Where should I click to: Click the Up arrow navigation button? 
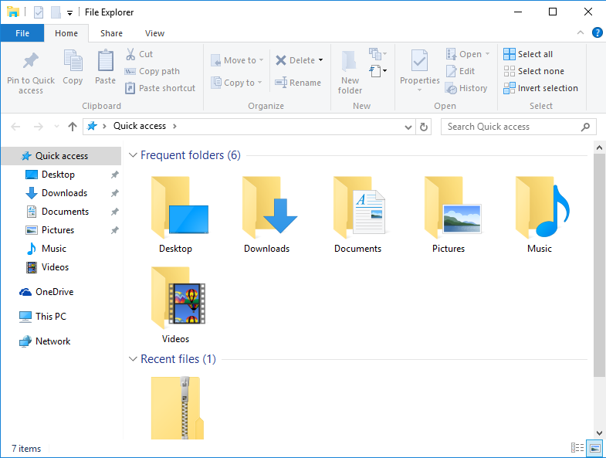tap(73, 127)
